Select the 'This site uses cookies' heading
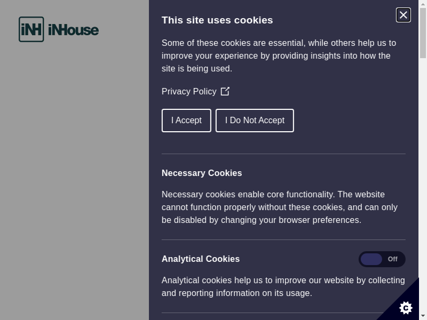Image resolution: width=427 pixels, height=320 pixels. pos(217,20)
